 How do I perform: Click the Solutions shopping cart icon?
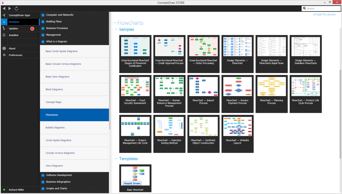point(4,22)
